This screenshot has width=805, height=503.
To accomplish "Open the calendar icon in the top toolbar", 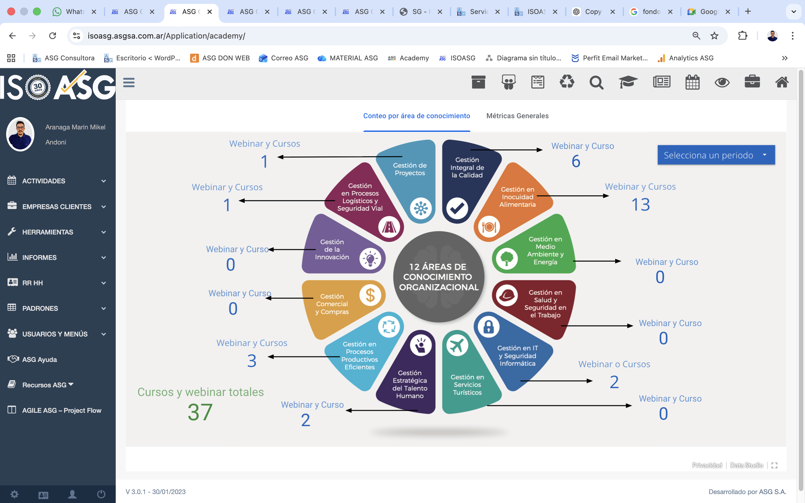I will point(692,82).
